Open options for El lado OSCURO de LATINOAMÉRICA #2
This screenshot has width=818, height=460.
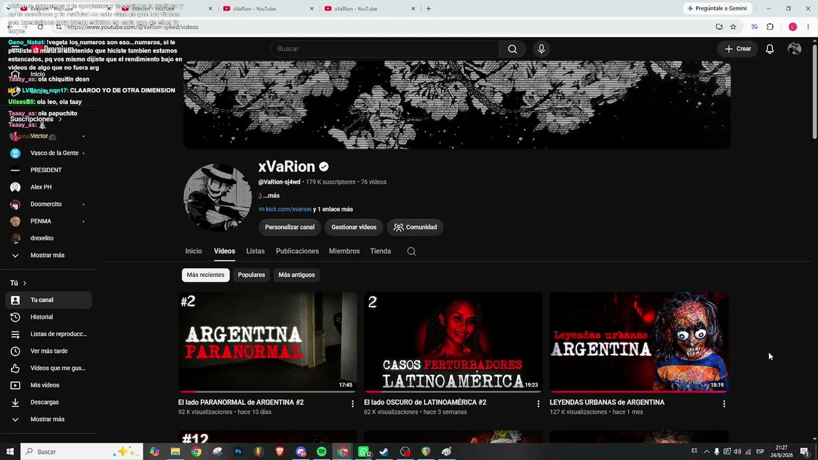click(538, 404)
